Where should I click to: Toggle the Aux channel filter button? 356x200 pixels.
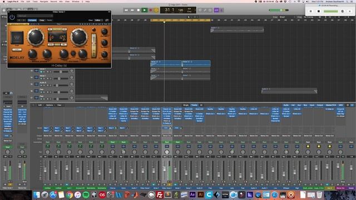click(x=299, y=105)
